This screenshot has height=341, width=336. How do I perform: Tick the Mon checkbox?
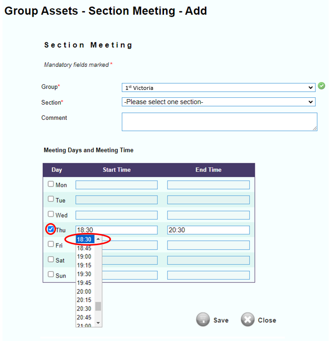click(x=51, y=184)
